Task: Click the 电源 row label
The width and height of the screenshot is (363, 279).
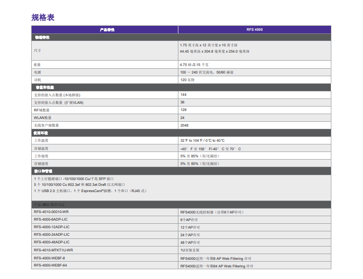Action: tap(37, 72)
